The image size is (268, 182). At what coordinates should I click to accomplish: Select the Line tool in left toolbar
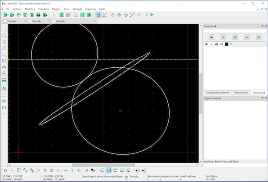4,29
